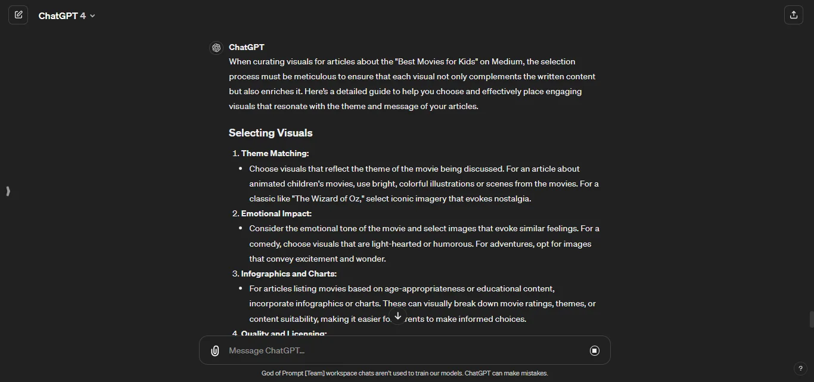
Task: Select the Selecting Visuals heading
Action: [271, 133]
